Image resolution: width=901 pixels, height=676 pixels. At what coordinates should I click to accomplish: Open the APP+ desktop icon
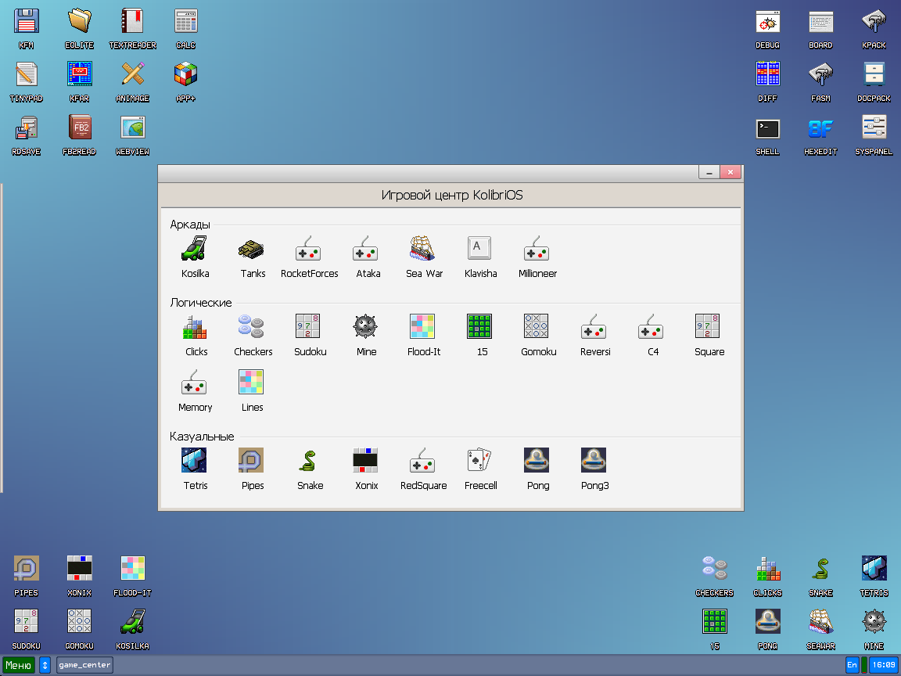click(185, 82)
